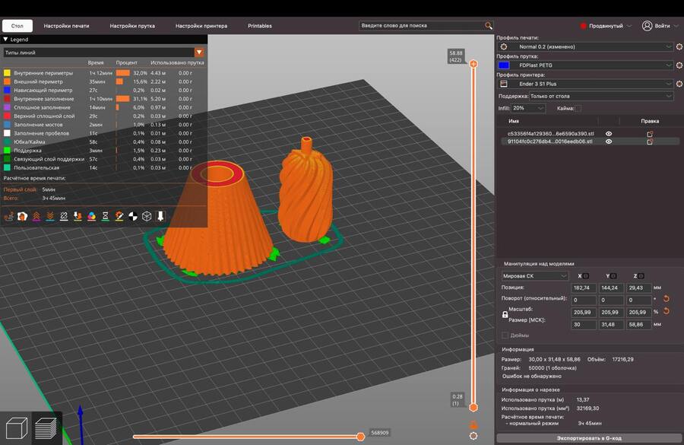This screenshot has width=684, height=445.
Task: Toggle the Дюймы checkbox
Action: click(x=505, y=335)
